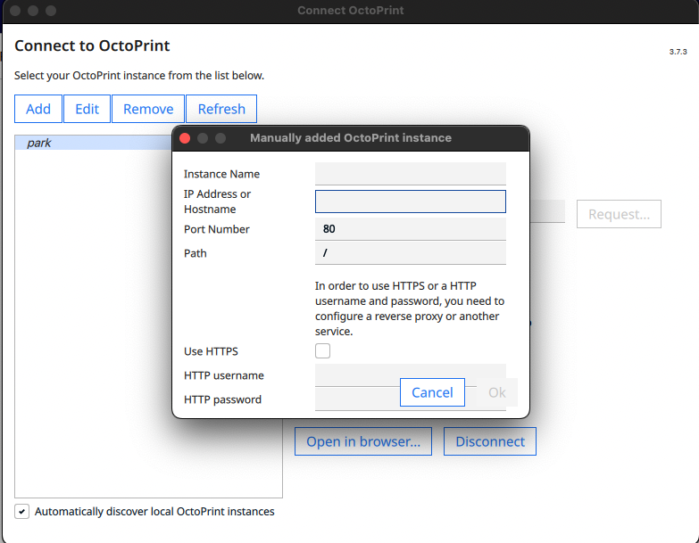Focus the Instance Name field

click(410, 174)
